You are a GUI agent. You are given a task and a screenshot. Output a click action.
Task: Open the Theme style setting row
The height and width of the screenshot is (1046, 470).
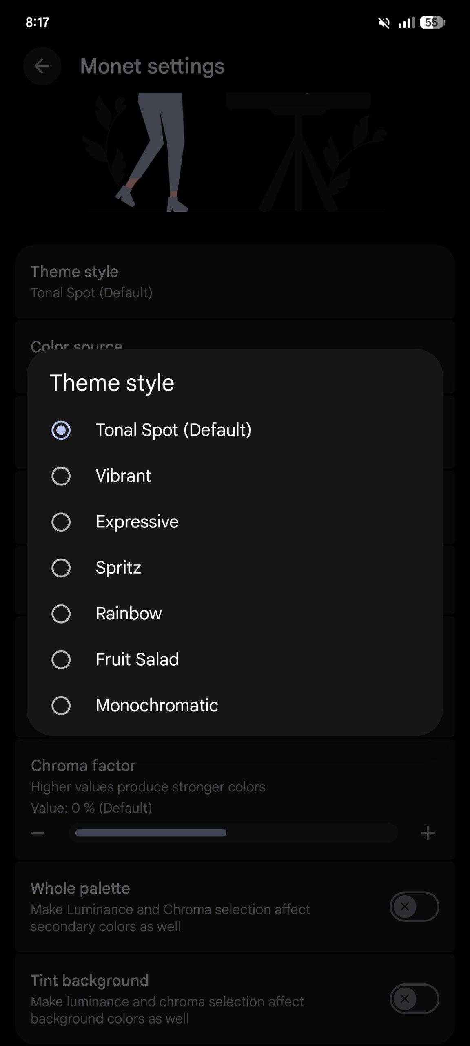(x=235, y=282)
